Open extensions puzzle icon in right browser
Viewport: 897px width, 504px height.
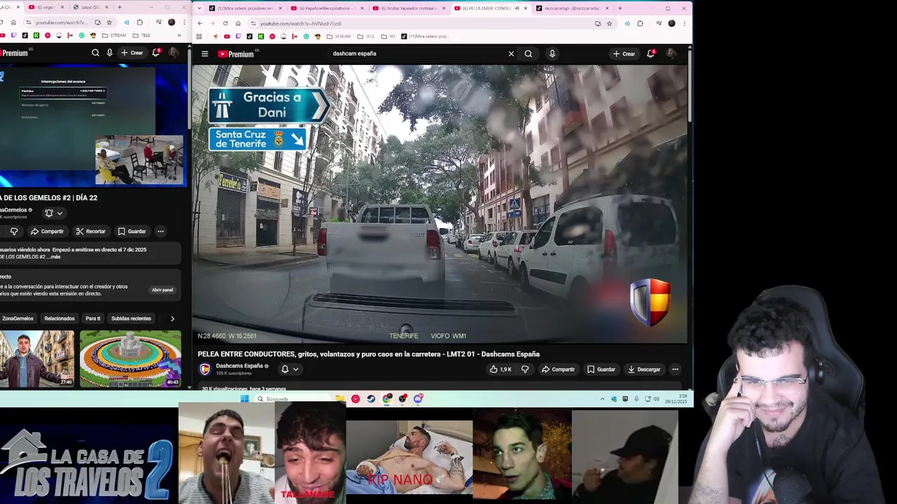(x=640, y=23)
